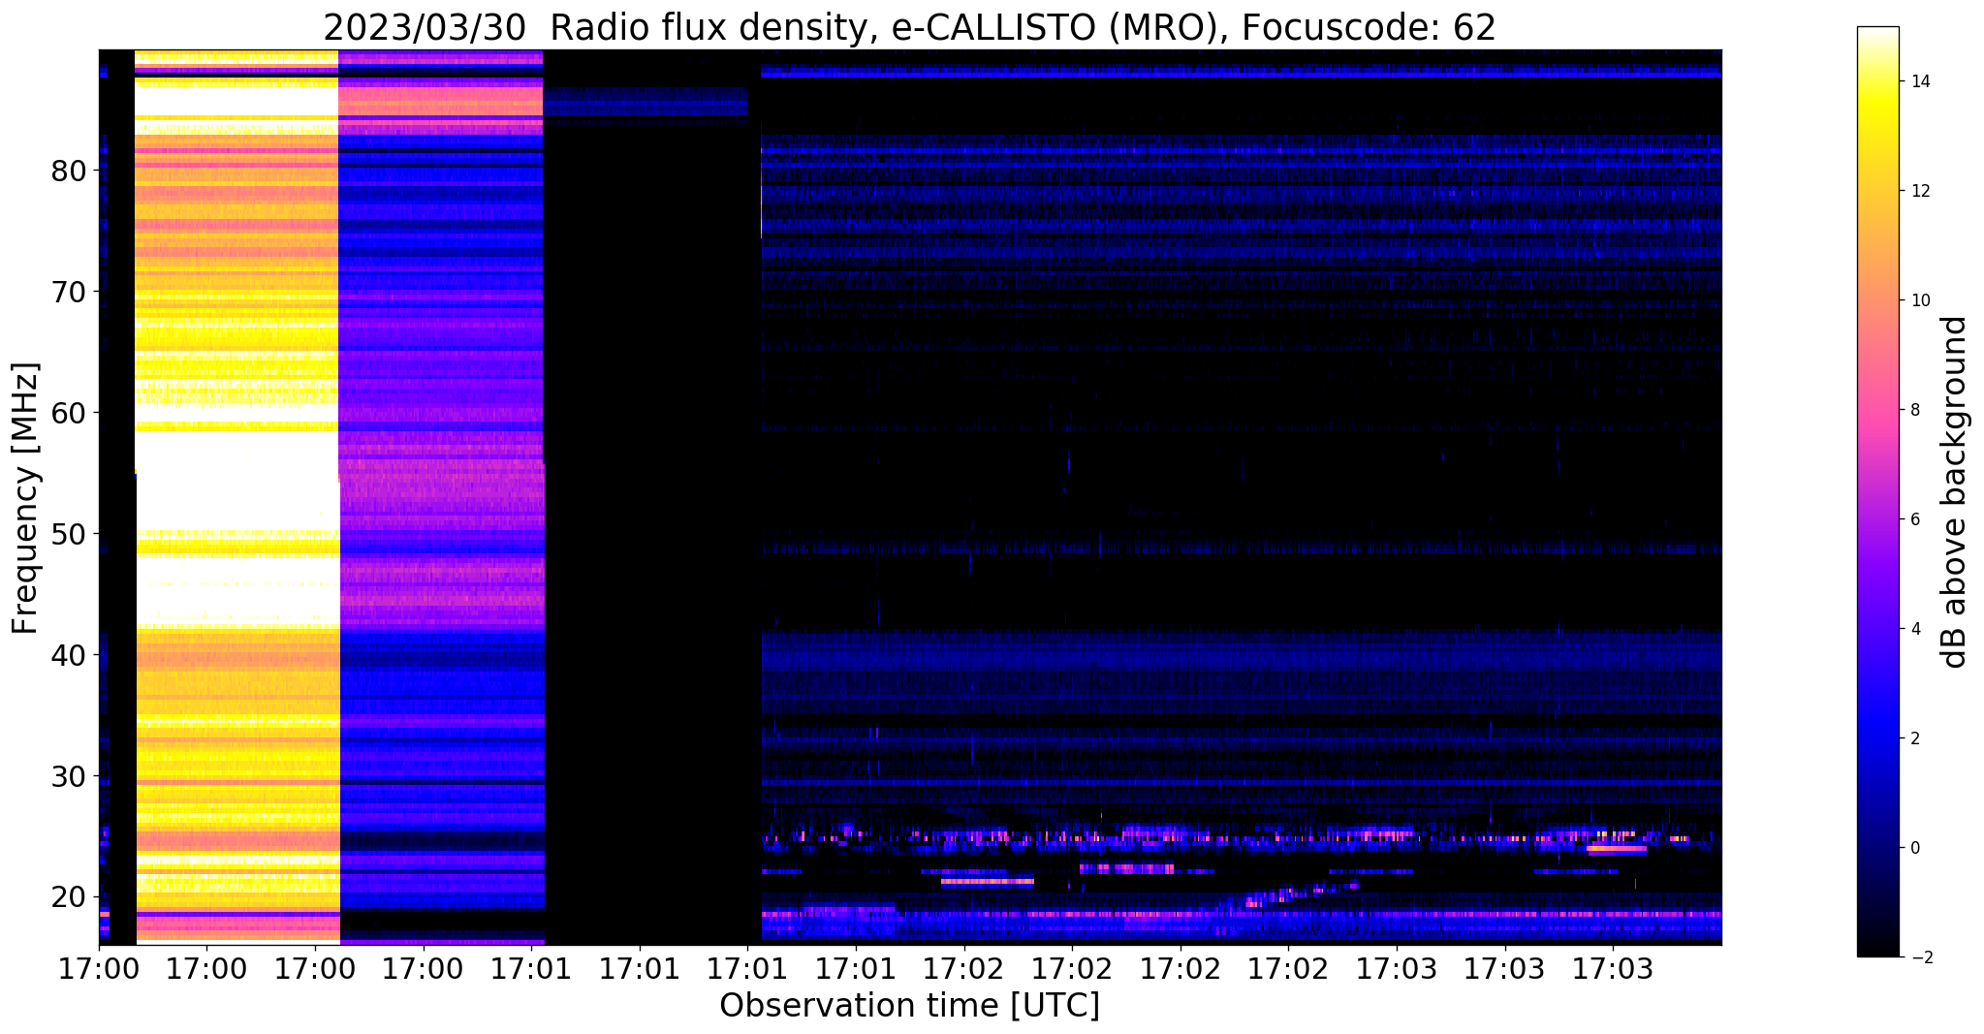1984x1034 pixels.
Task: Click colorbar tick label 0
Action: pyautogui.click(x=1914, y=848)
